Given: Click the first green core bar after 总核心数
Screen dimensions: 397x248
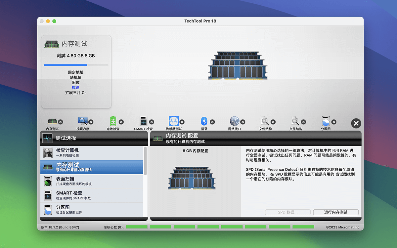Looking at the screenshot, I should [137, 227].
